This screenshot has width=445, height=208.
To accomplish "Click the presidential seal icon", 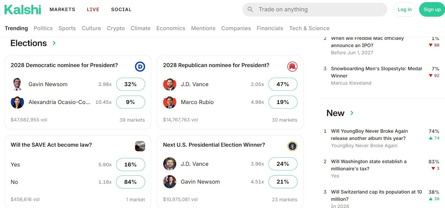I will coord(292,146).
